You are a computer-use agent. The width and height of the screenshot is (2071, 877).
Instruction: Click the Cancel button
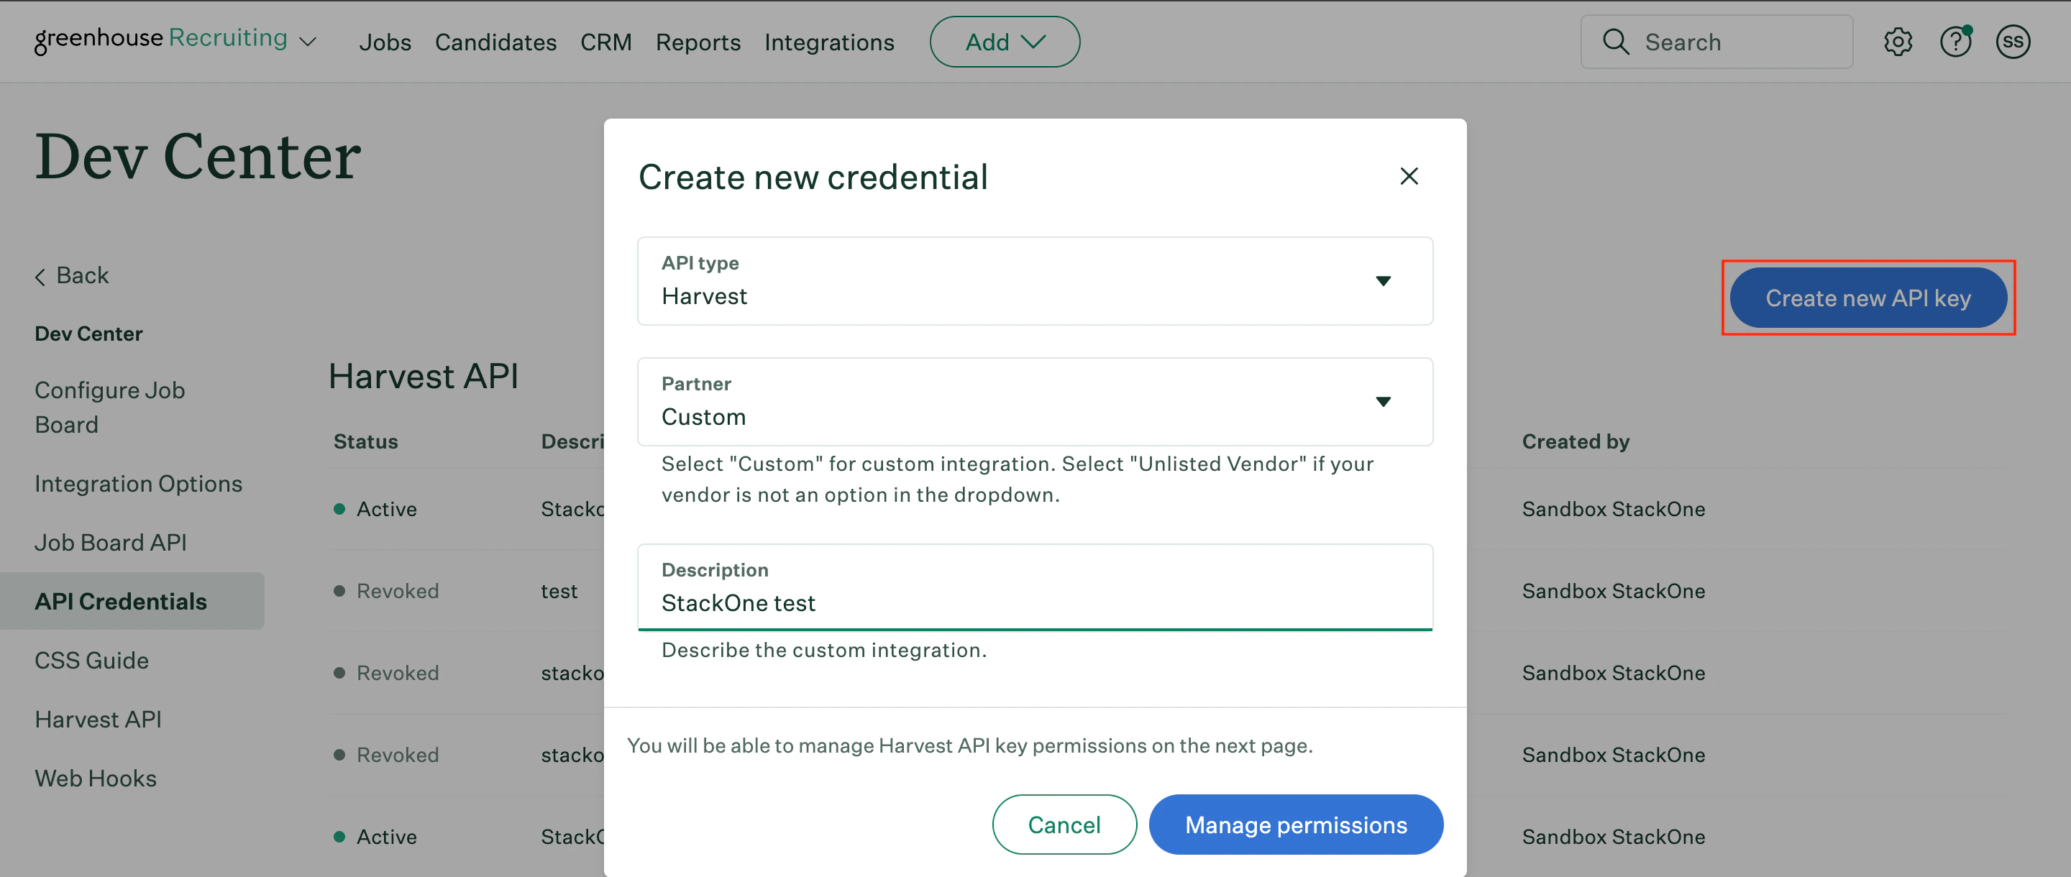(1063, 824)
